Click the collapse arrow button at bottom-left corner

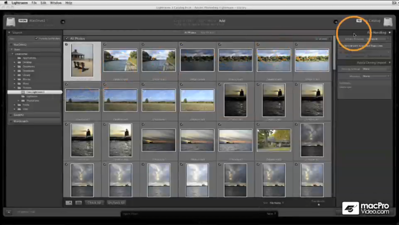click(8, 212)
